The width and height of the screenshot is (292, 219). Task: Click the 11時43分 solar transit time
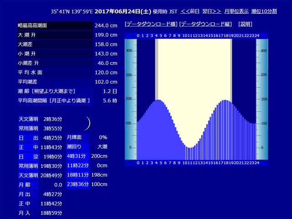coord(51,147)
